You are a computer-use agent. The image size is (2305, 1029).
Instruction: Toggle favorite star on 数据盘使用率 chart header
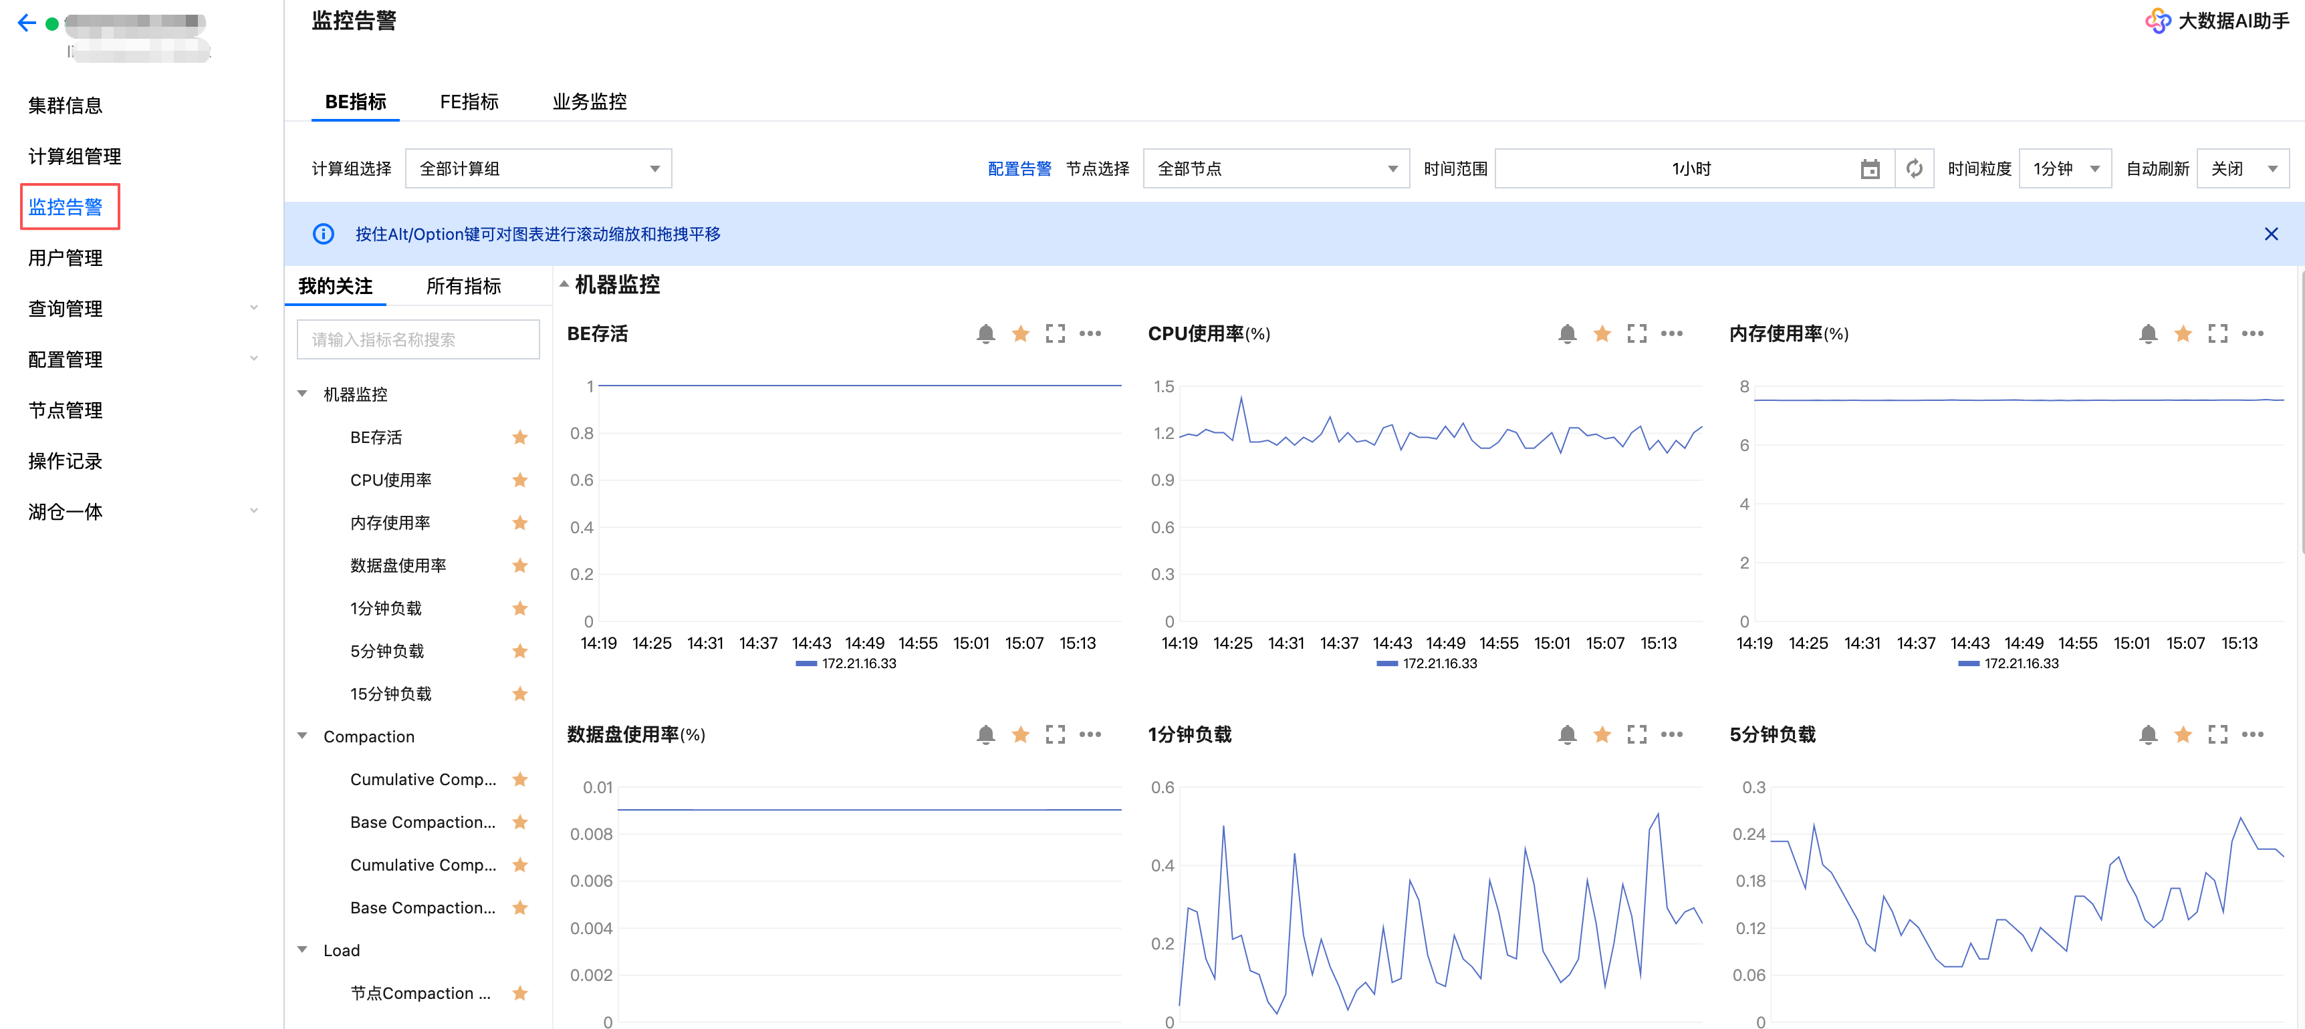point(1020,734)
